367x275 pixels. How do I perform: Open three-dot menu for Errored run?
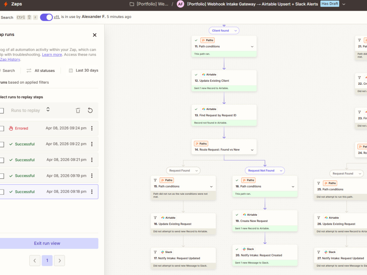click(92, 128)
